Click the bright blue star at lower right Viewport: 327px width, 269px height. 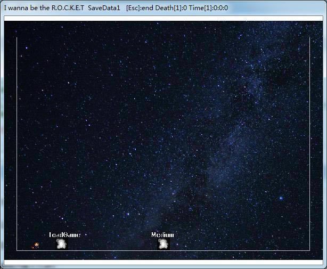coord(281,198)
